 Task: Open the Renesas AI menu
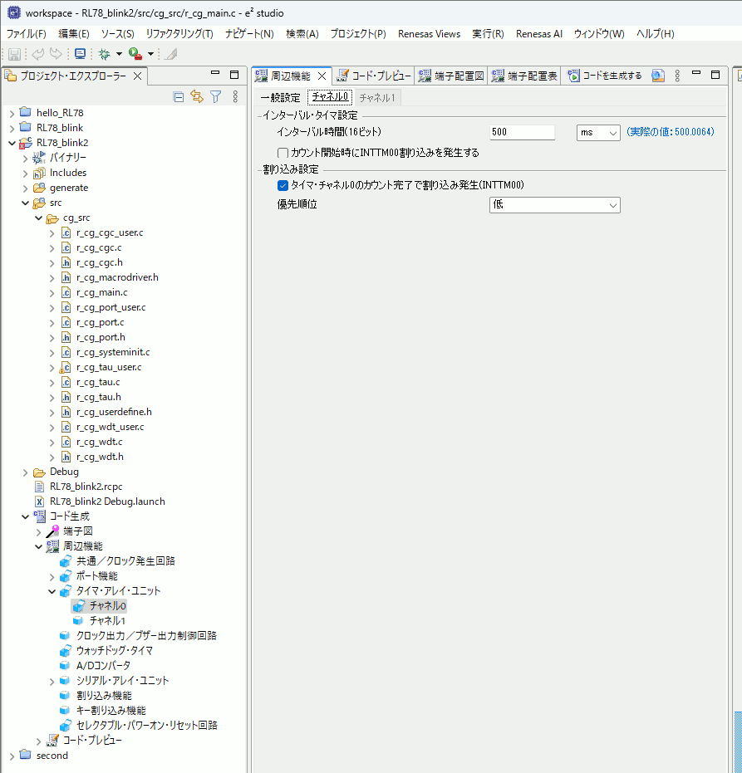[x=539, y=33]
